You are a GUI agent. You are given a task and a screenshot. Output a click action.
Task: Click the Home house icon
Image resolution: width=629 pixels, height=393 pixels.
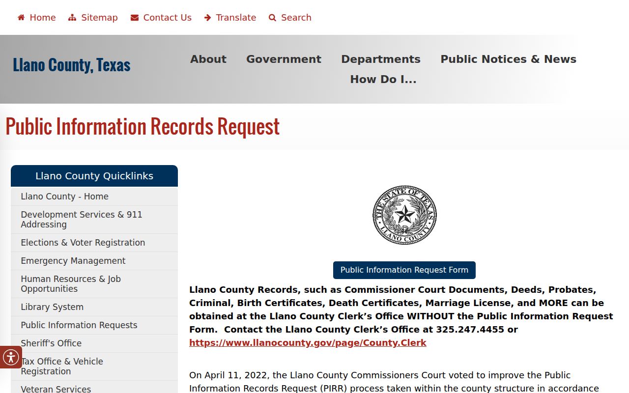pyautogui.click(x=21, y=18)
